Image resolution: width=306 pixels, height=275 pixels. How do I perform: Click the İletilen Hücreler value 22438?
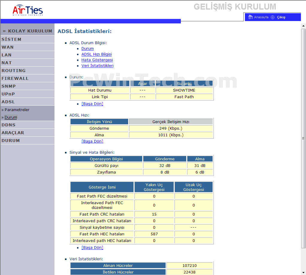pos(190,272)
